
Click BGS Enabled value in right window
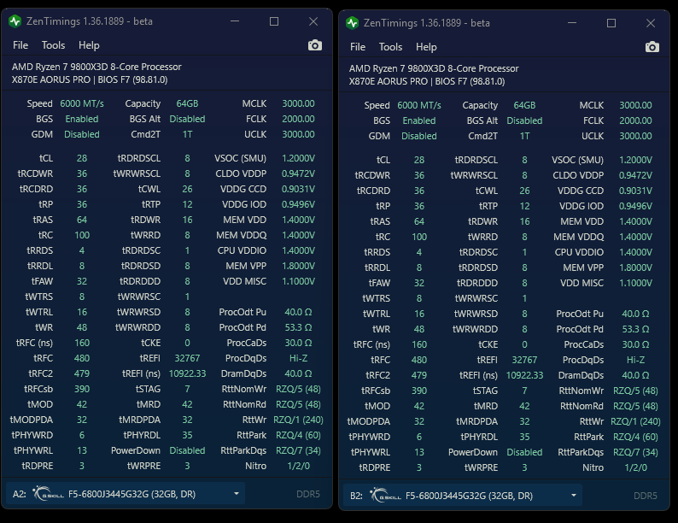[419, 120]
